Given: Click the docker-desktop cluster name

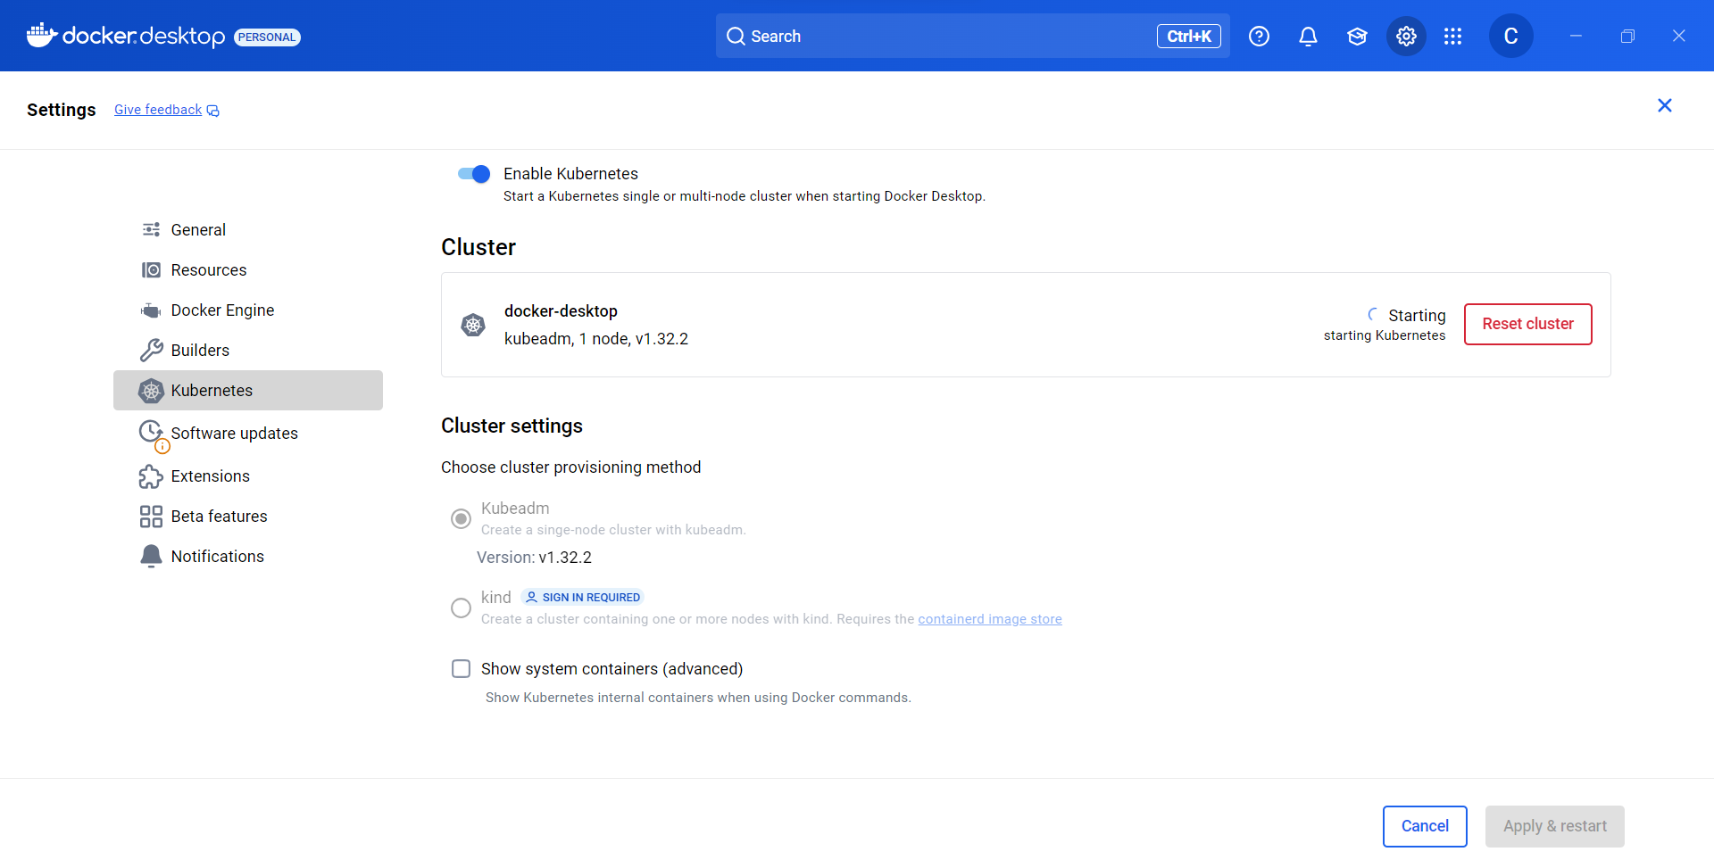Looking at the screenshot, I should [x=561, y=311].
